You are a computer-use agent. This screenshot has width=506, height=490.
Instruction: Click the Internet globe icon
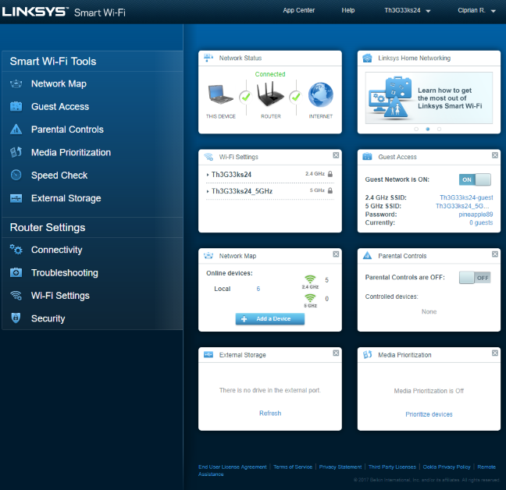(320, 94)
